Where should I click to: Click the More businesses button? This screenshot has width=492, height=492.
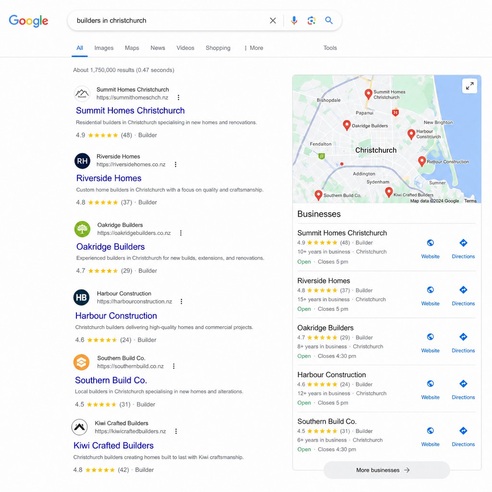click(x=387, y=470)
